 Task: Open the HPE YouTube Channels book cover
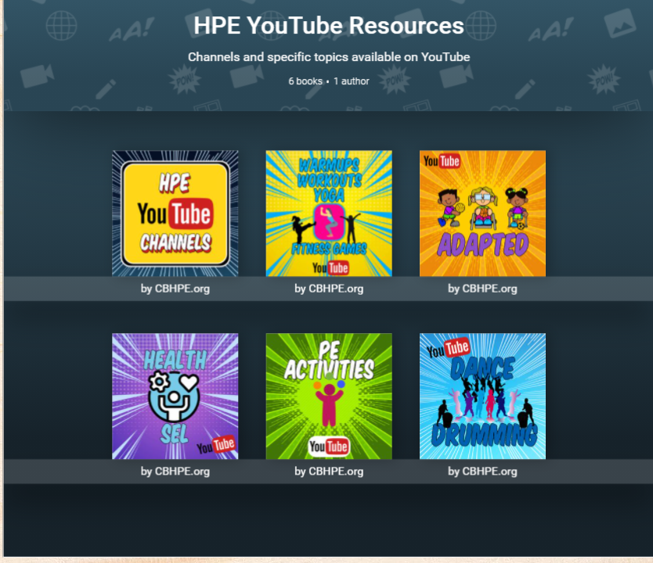pos(175,213)
